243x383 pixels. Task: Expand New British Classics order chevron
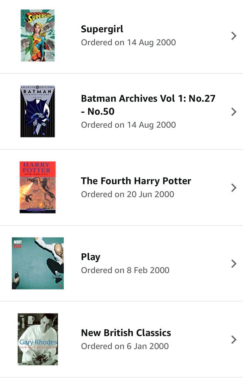(234, 340)
